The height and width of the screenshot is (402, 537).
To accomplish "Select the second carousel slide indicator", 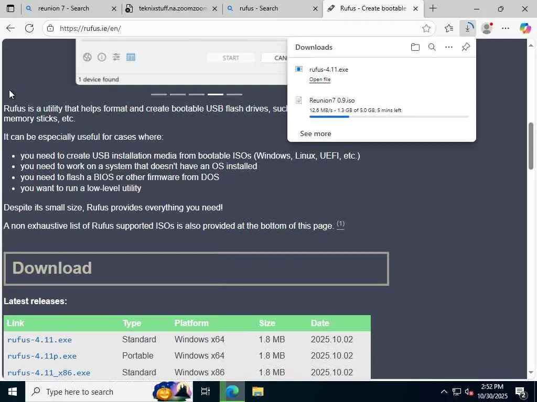I will (178, 94).
